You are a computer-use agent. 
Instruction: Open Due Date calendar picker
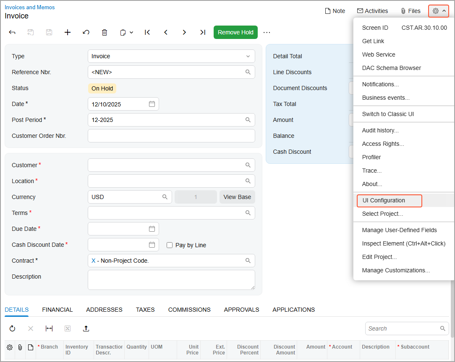[152, 229]
